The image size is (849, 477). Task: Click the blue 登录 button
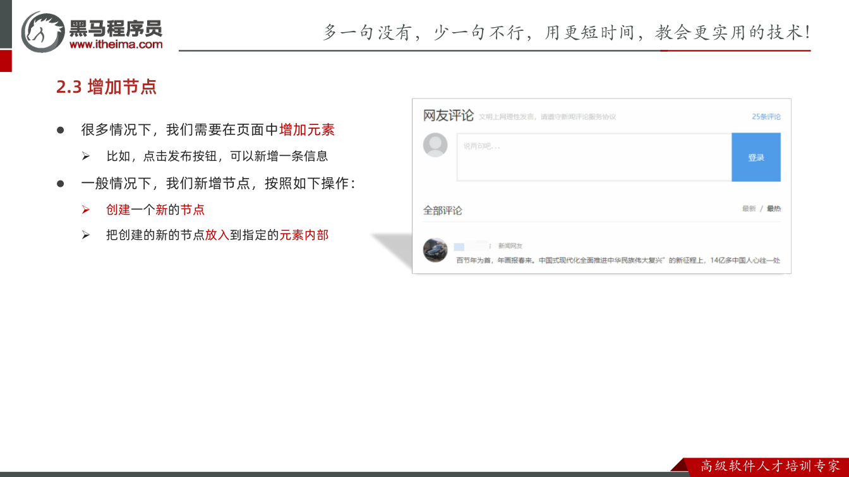[x=756, y=157]
